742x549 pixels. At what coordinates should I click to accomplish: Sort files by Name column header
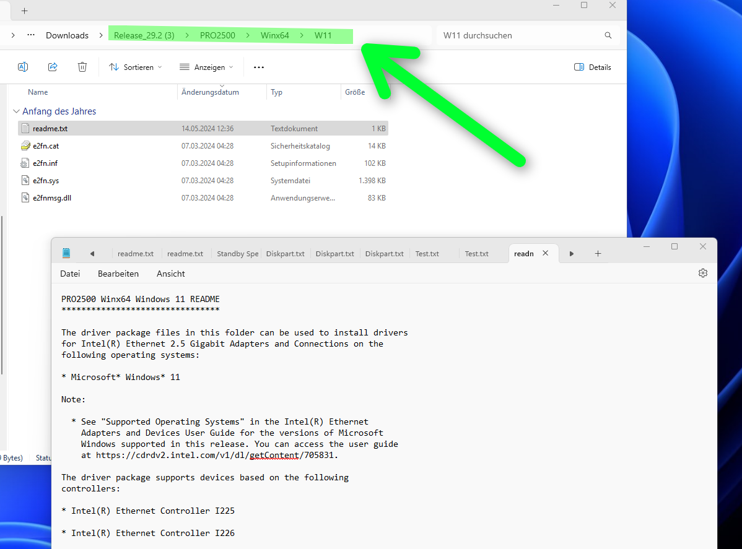(38, 92)
